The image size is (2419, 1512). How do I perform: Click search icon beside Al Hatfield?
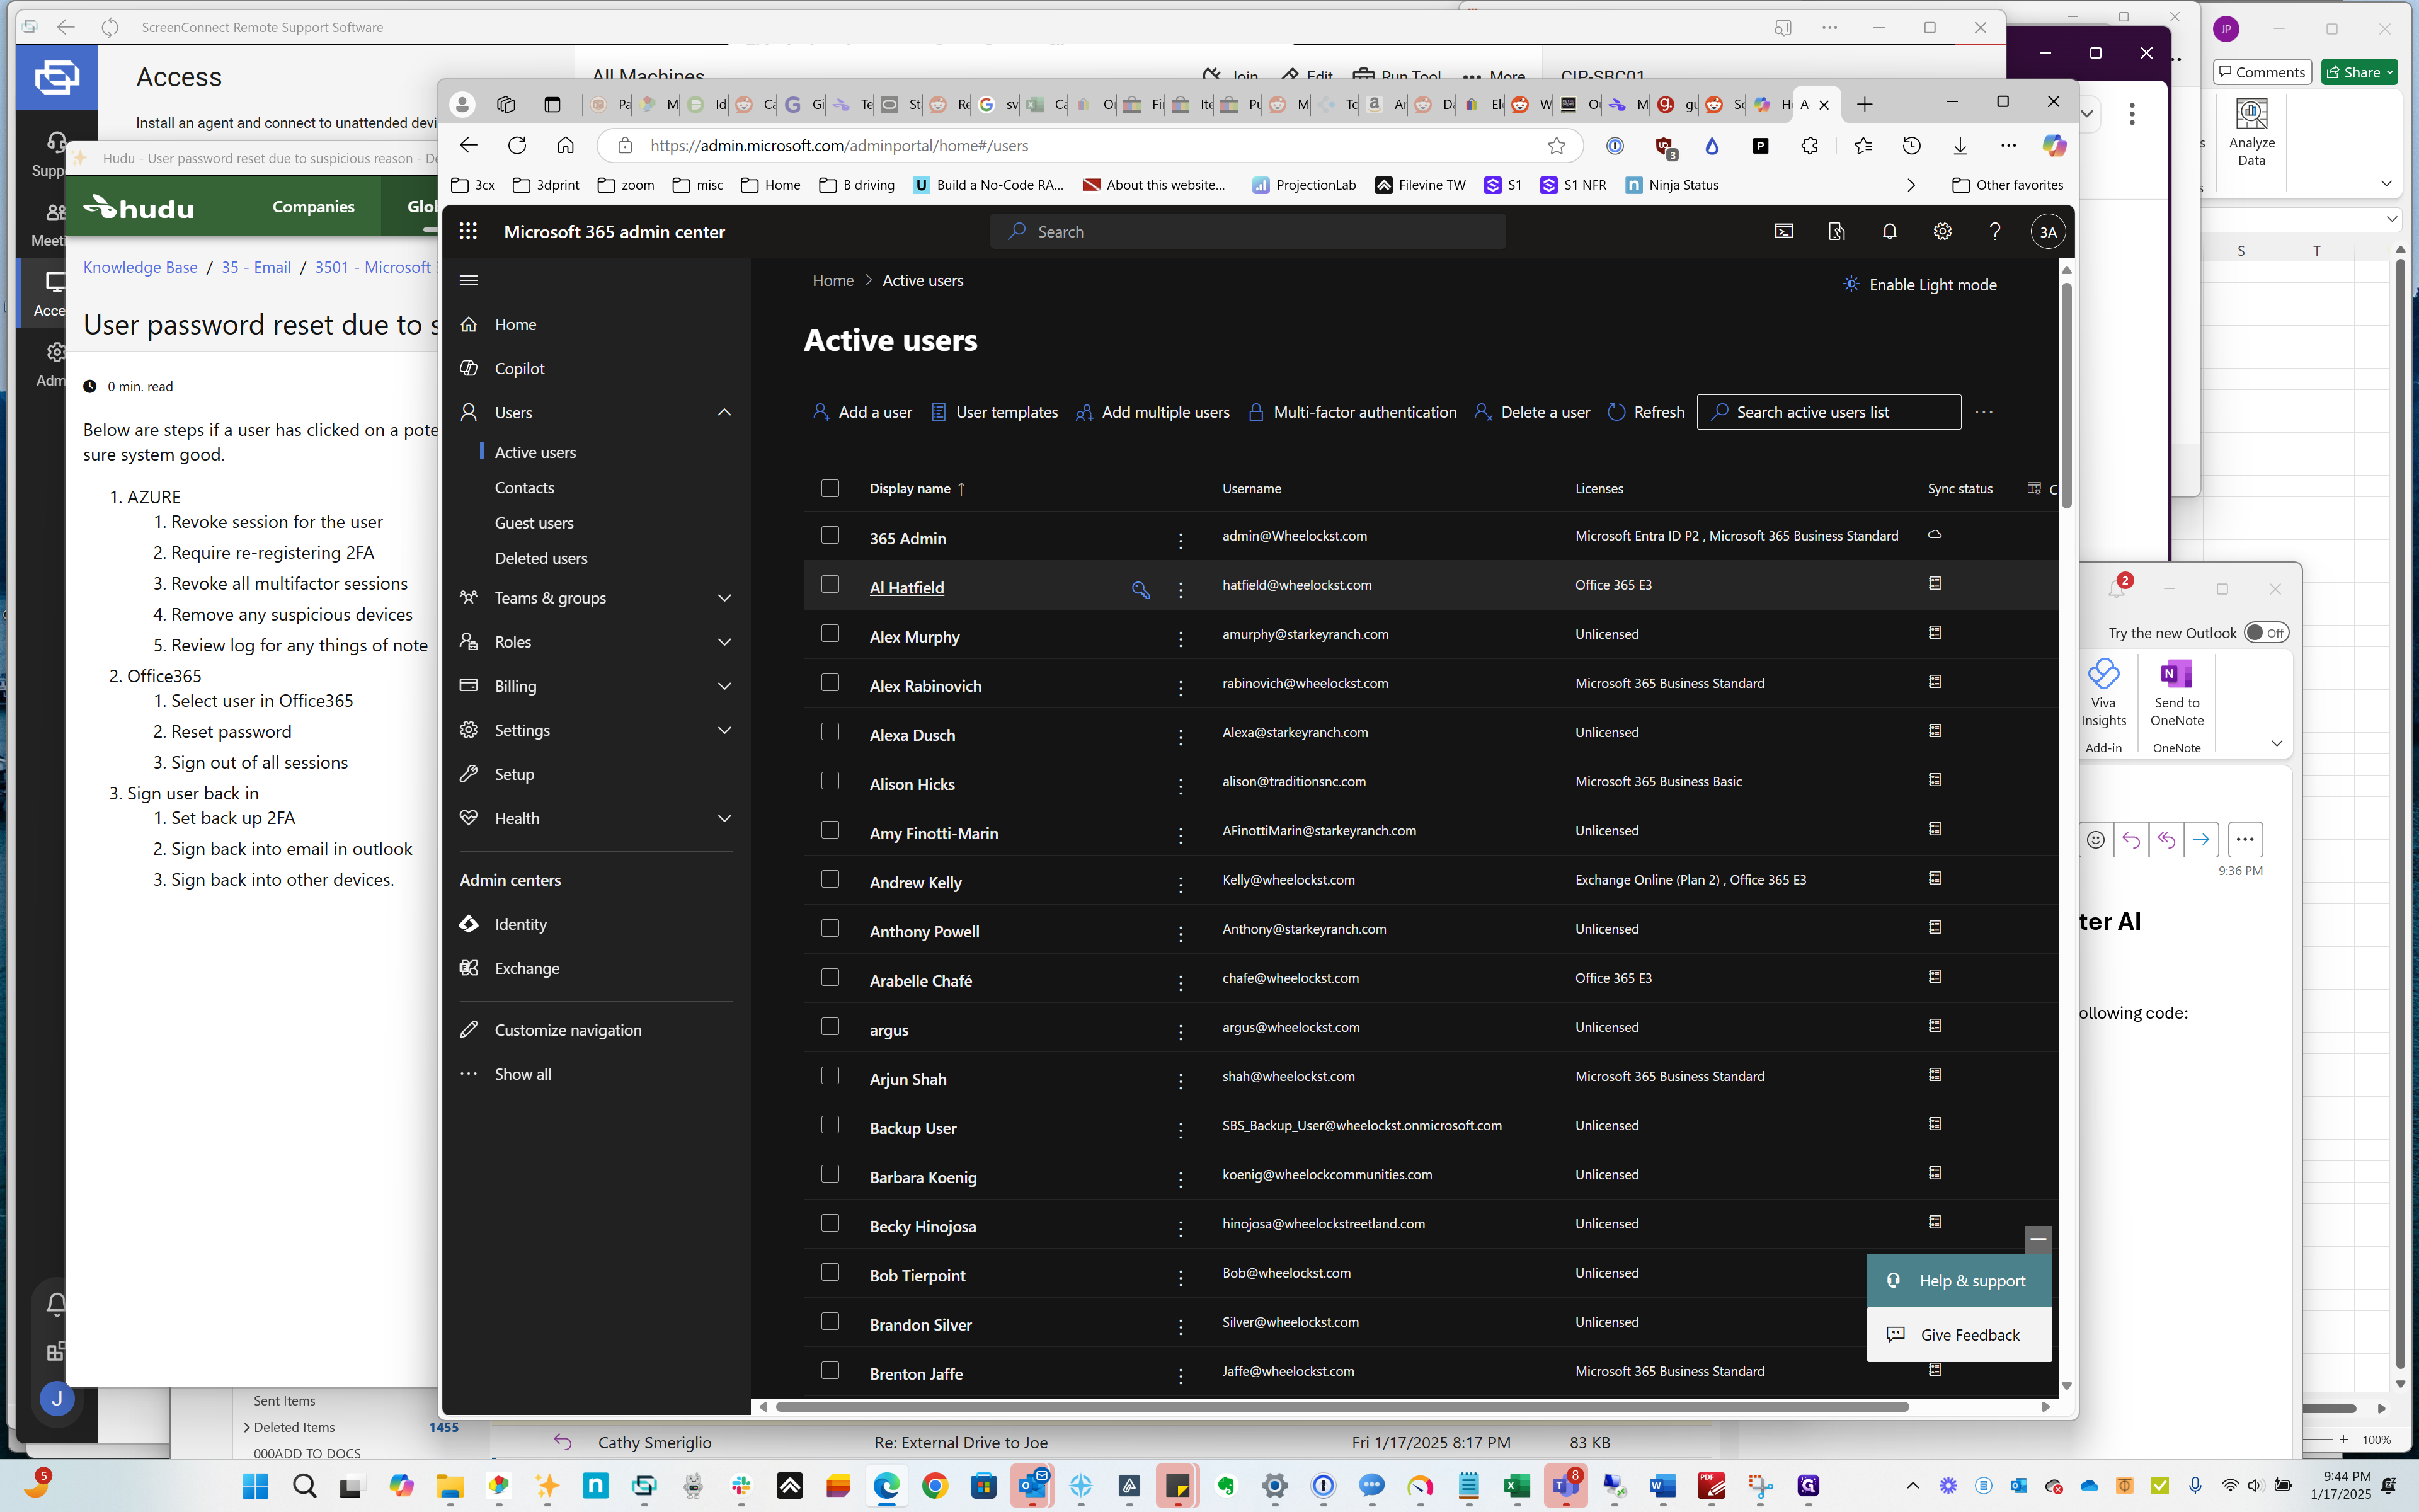click(1140, 589)
